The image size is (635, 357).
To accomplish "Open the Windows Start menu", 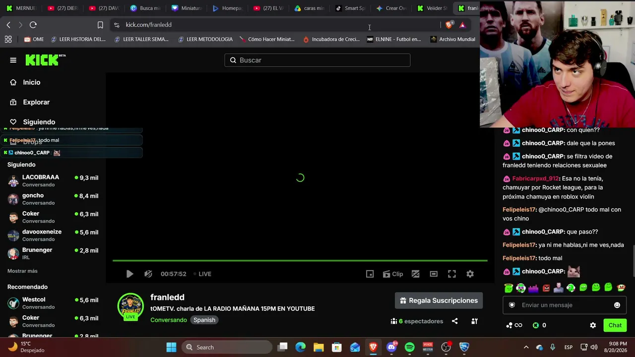I will click(x=171, y=347).
